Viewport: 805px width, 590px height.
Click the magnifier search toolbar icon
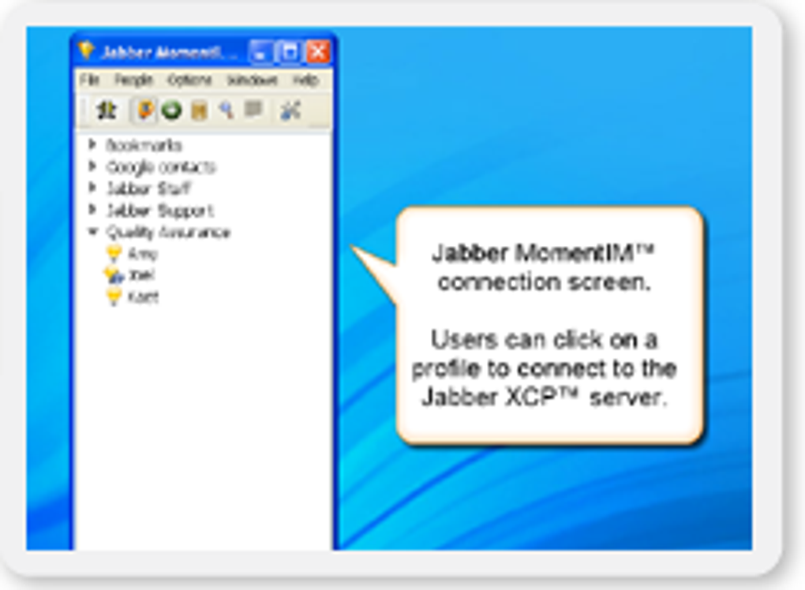coord(227,110)
